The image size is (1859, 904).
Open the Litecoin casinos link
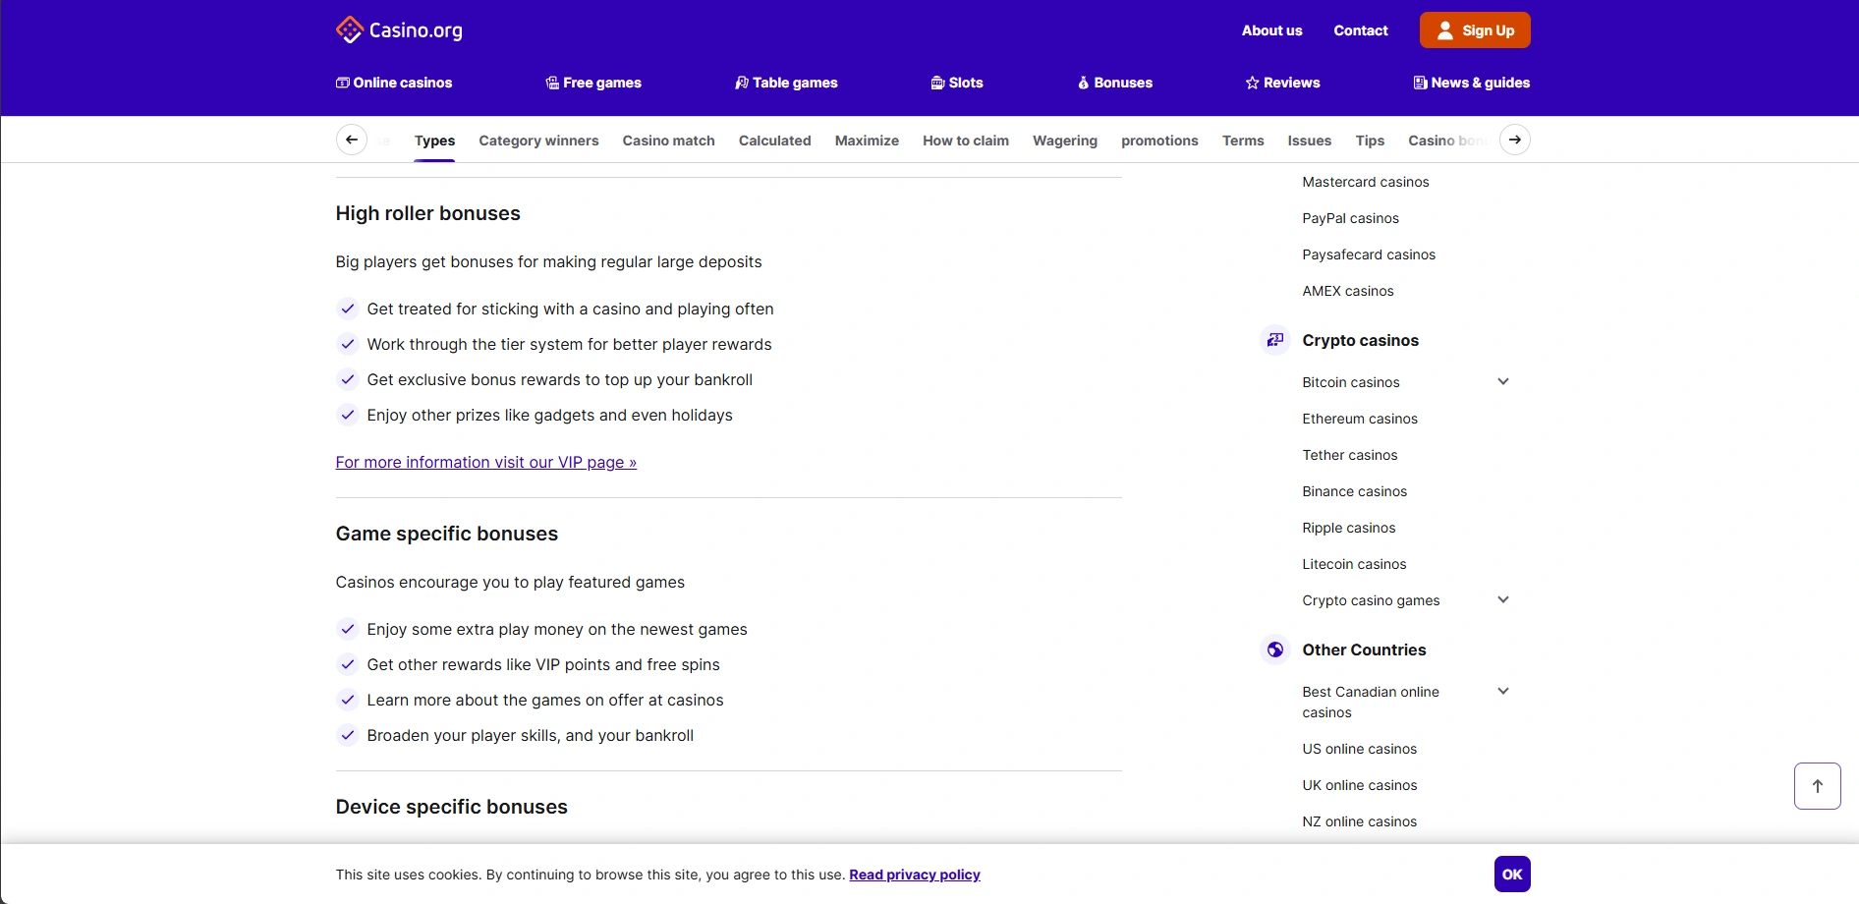coord(1354,564)
